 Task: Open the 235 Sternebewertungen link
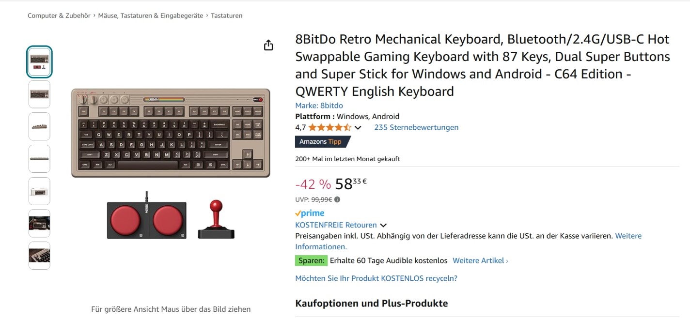pyautogui.click(x=416, y=127)
